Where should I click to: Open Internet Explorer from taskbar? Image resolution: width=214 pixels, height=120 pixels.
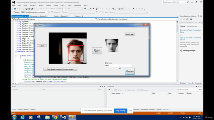click(22, 117)
